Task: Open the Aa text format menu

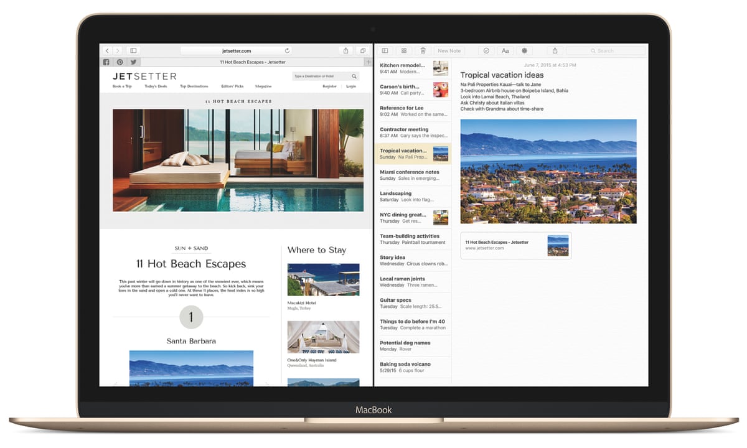Action: [x=505, y=50]
